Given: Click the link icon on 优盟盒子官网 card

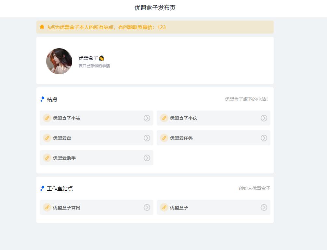Looking at the screenshot, I should point(47,207).
